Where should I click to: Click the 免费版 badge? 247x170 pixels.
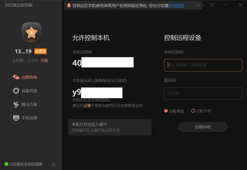(x=41, y=51)
